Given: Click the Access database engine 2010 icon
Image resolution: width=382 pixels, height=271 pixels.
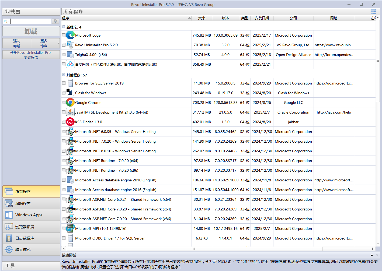Looking at the screenshot, I should click(70, 180).
